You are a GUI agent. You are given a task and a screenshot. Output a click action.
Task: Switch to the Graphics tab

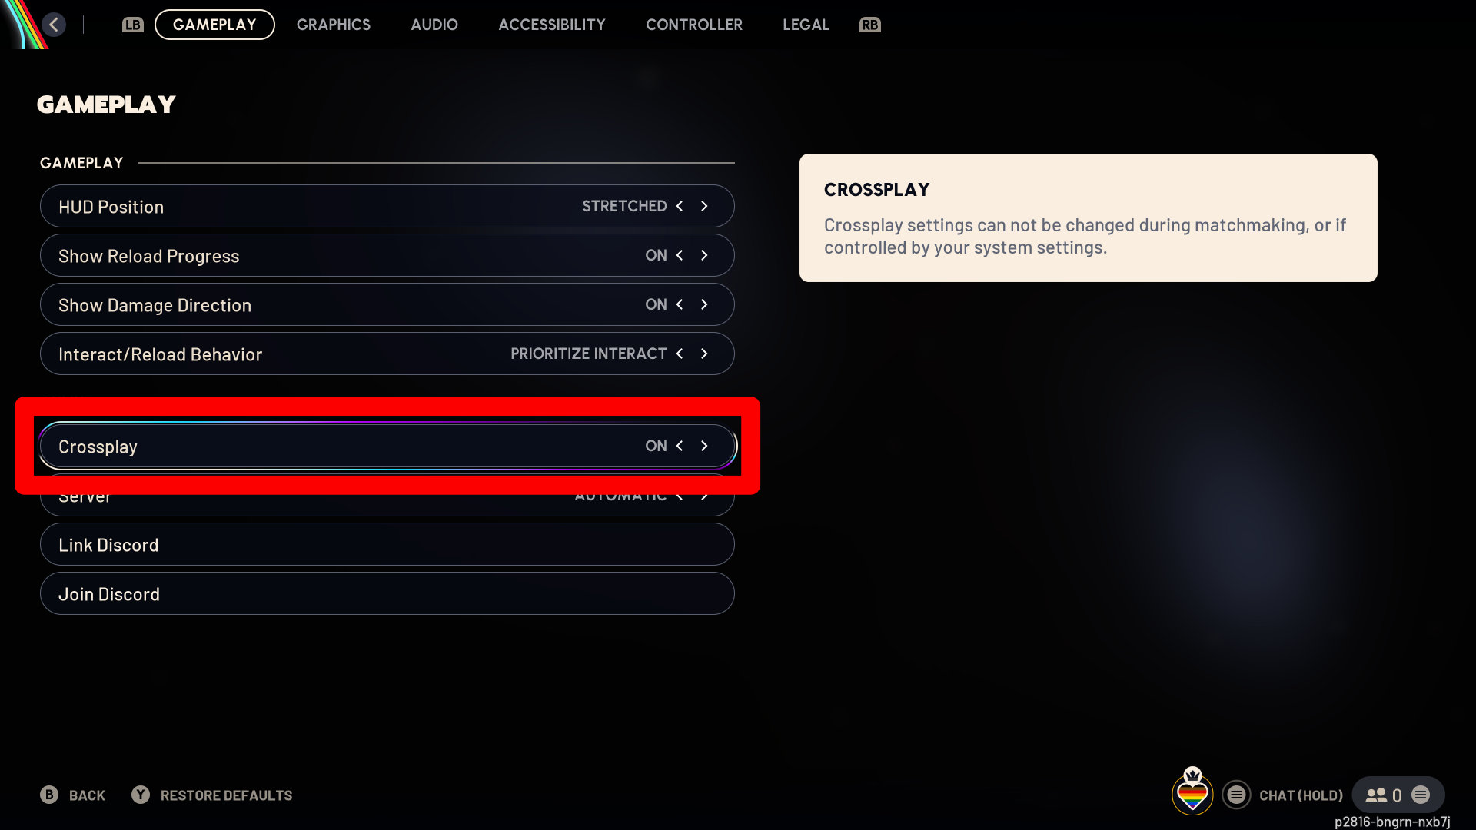[334, 25]
